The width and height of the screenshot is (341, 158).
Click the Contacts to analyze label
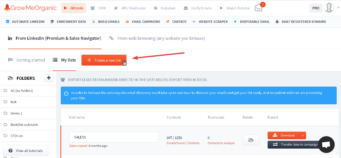click(x=221, y=143)
